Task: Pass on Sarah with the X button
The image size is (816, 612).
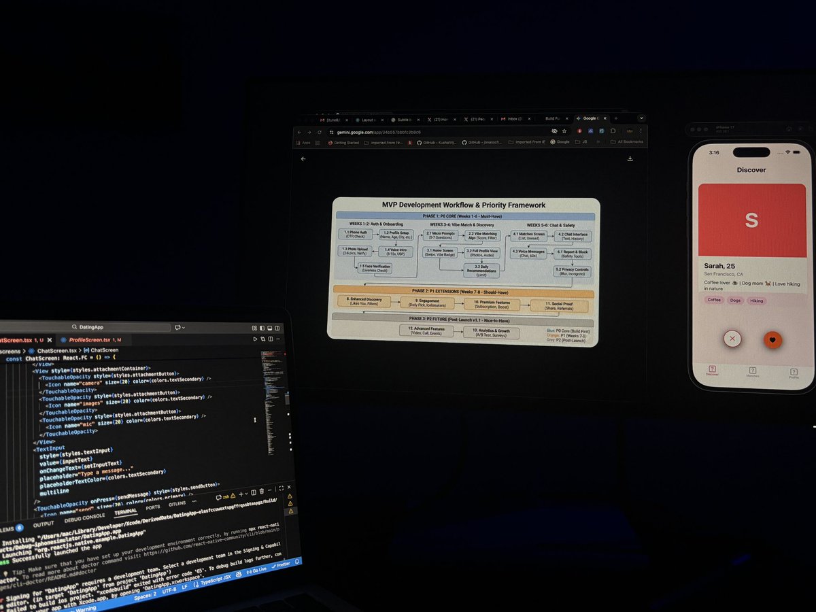Action: (733, 339)
